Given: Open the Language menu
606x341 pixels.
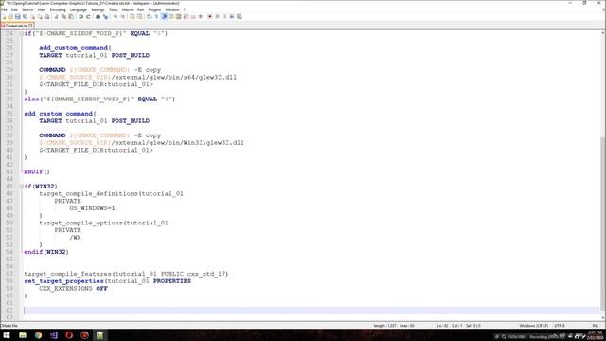Looking at the screenshot, I should (79, 9).
